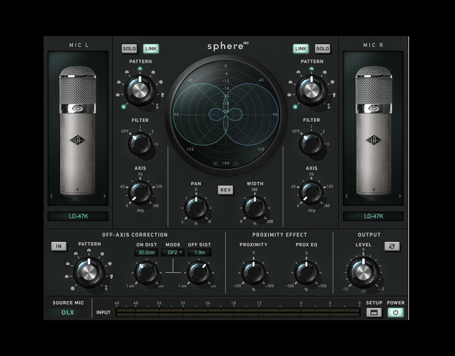Set Mic L filter to OFF label
Viewport: 455px width, 356px height.
pyautogui.click(x=125, y=131)
